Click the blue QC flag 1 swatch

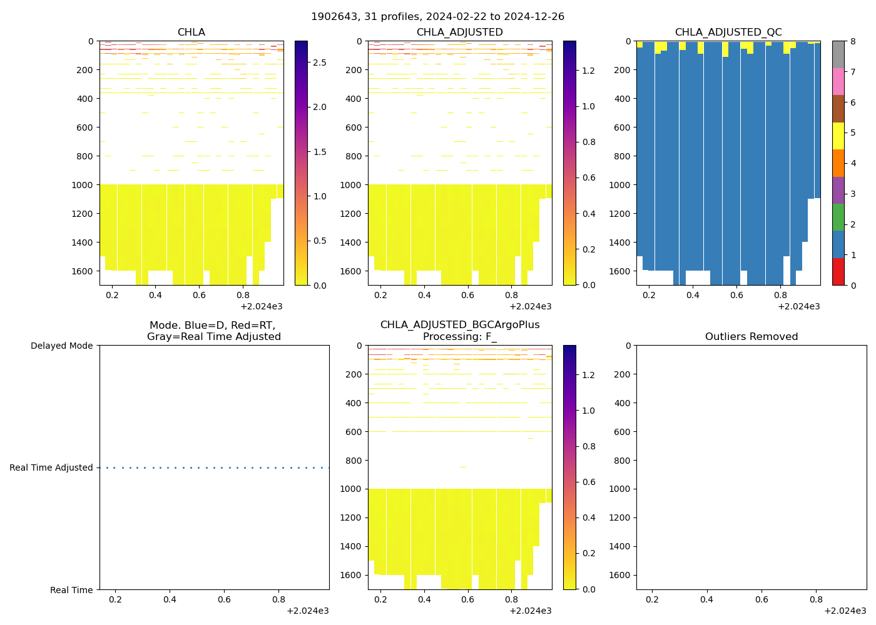(838, 244)
